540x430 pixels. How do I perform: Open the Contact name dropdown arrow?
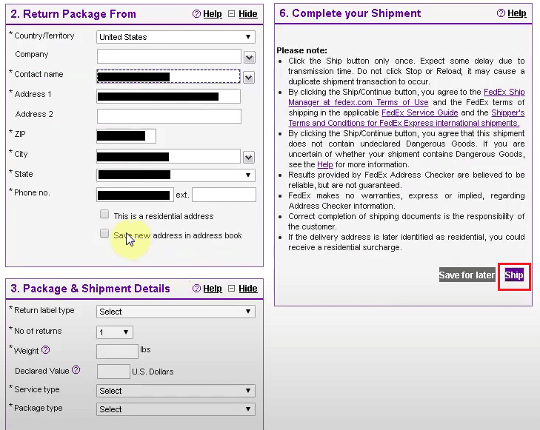tap(250, 77)
